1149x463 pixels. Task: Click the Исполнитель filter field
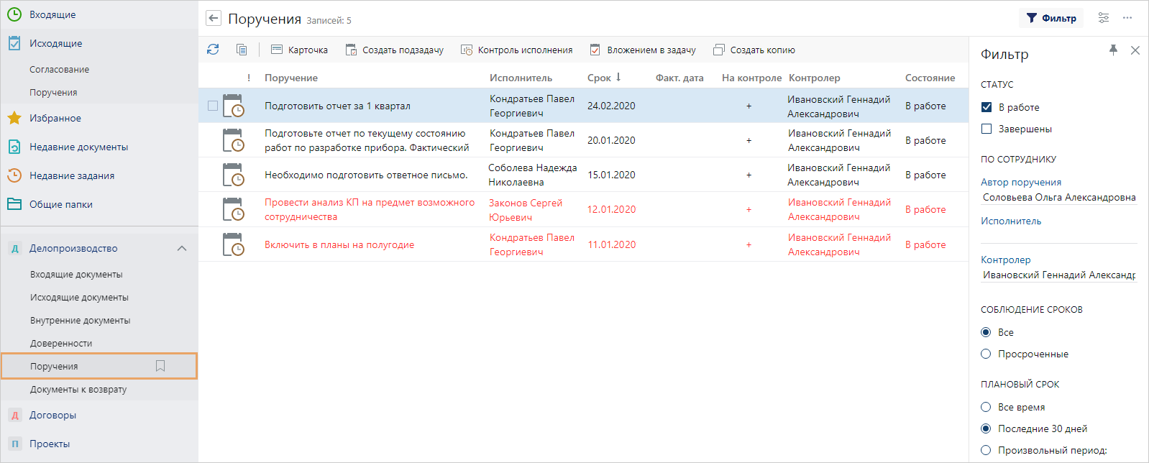pyautogui.click(x=1058, y=235)
